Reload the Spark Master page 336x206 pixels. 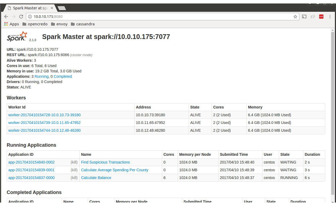[x=21, y=17]
